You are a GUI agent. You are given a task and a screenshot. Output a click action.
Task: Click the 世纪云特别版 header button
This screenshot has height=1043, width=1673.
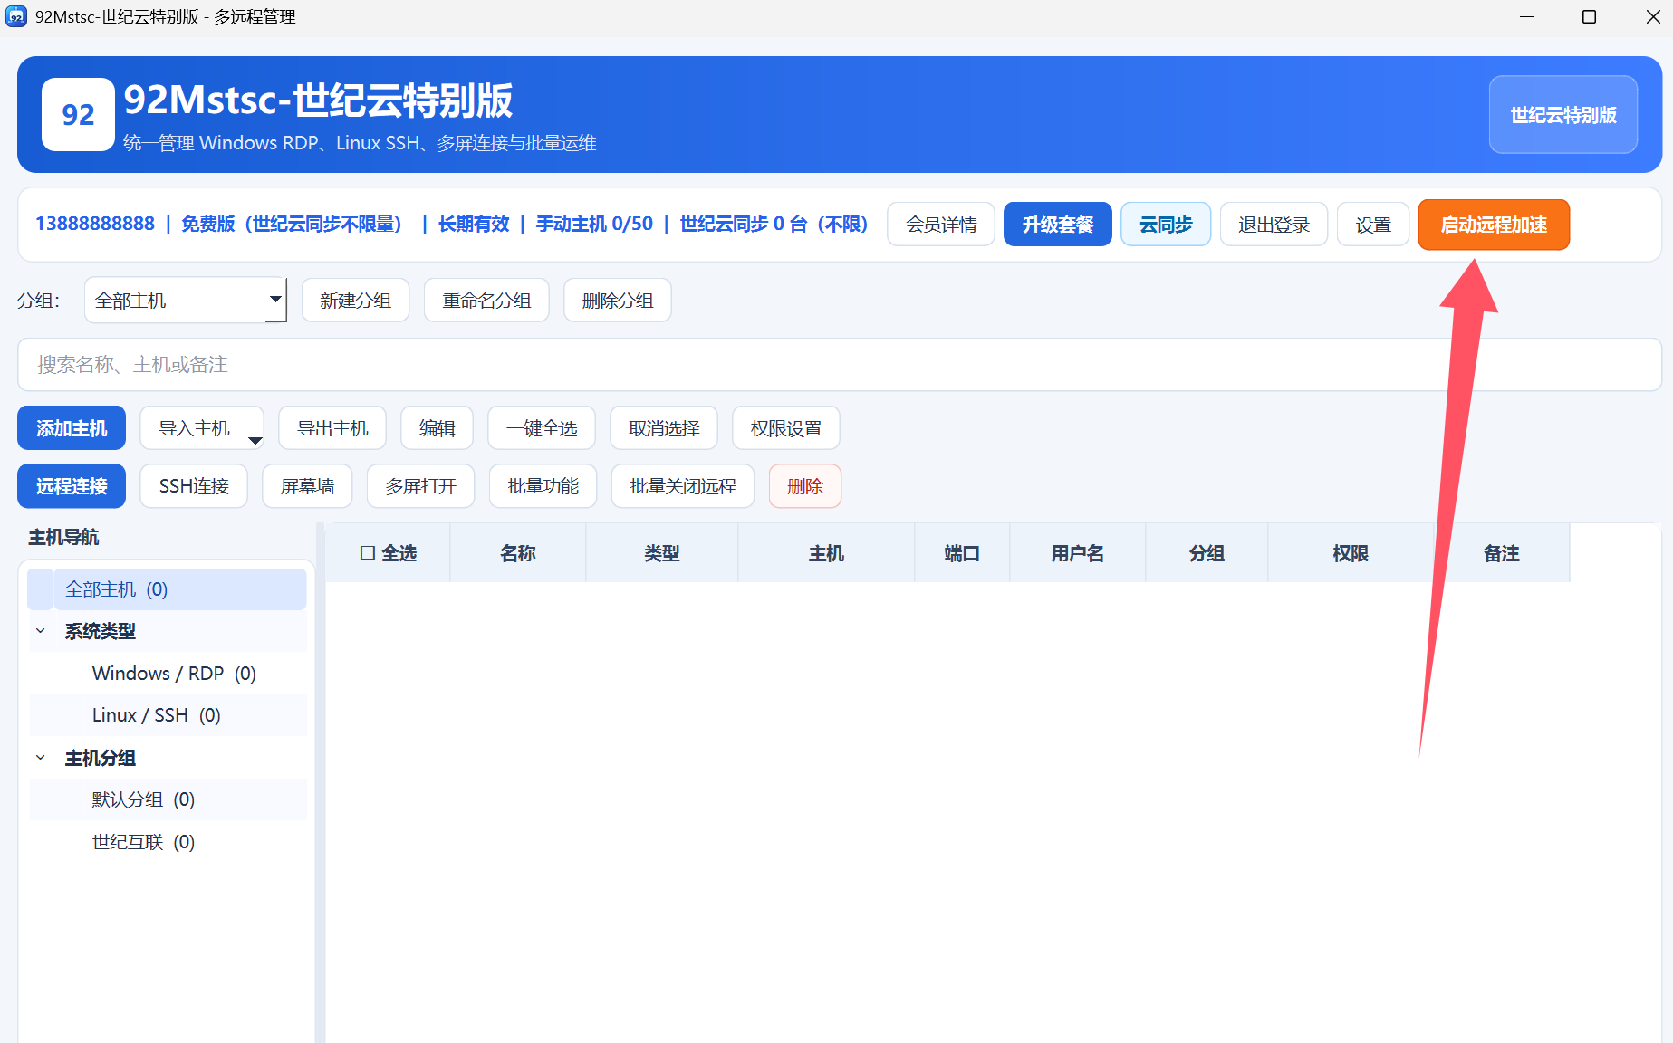point(1563,115)
